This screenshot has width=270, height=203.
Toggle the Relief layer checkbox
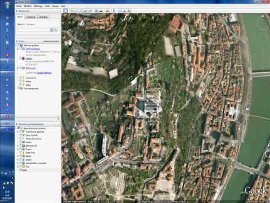[21, 170]
